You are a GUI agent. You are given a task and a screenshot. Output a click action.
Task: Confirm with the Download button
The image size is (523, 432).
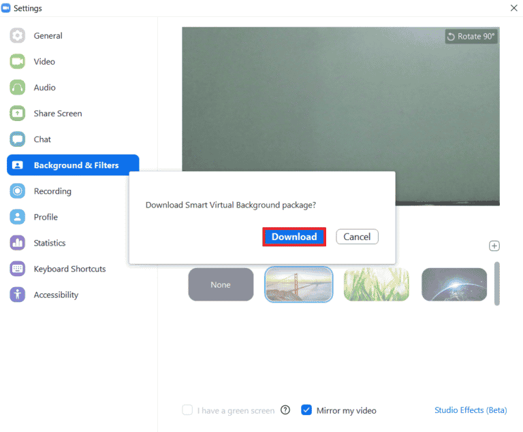(294, 237)
